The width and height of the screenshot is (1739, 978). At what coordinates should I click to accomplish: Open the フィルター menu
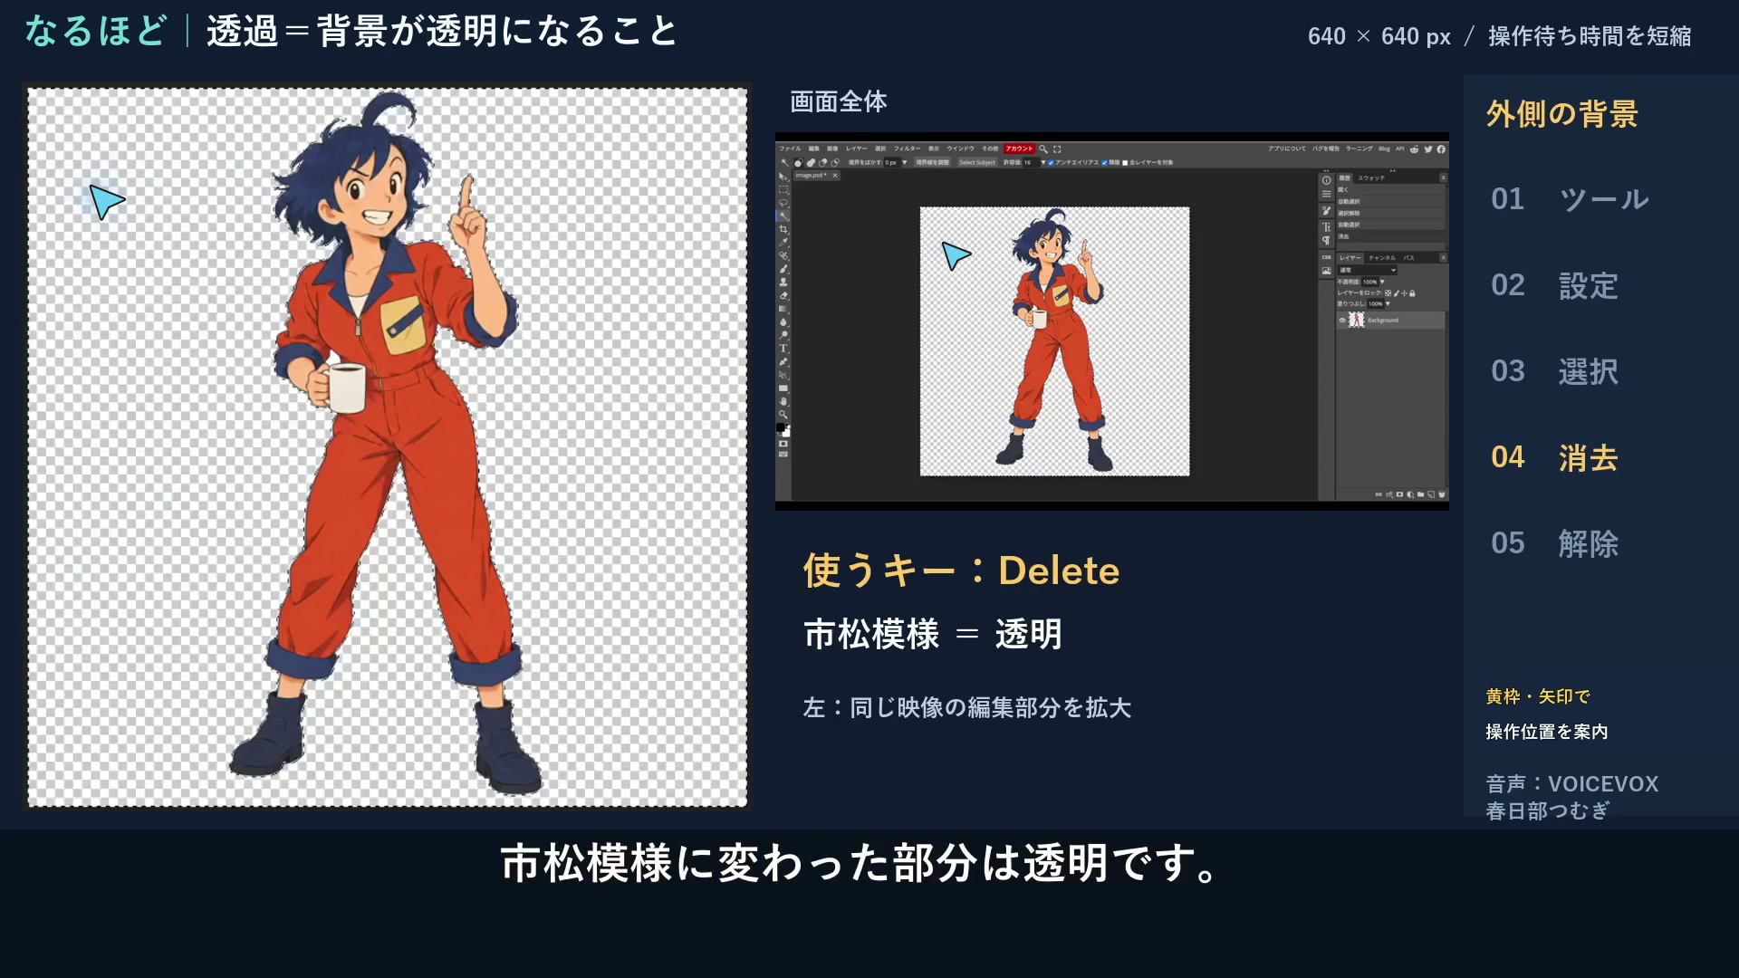coord(907,149)
